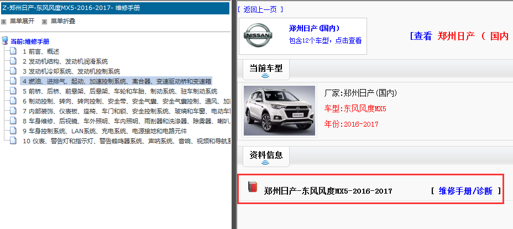Click 车型:东风风度MX5 text

click(355, 109)
